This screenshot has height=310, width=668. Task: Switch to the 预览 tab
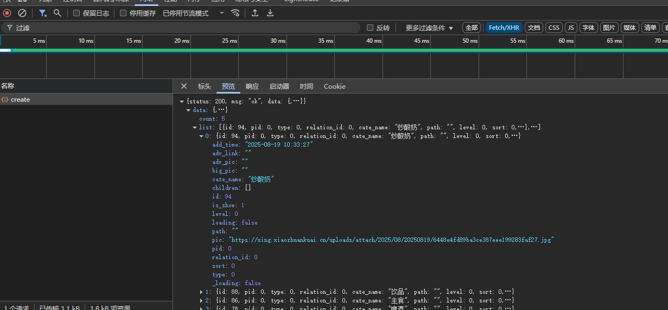click(228, 86)
